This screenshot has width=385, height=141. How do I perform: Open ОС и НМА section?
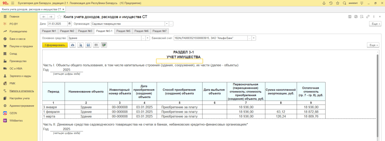tap(16, 68)
